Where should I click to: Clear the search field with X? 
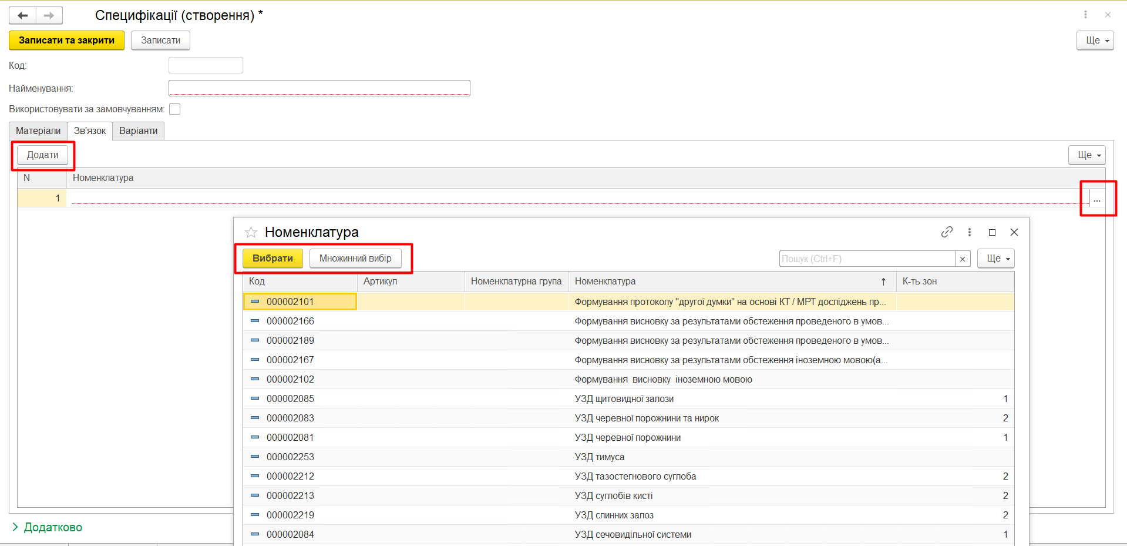pyautogui.click(x=963, y=259)
